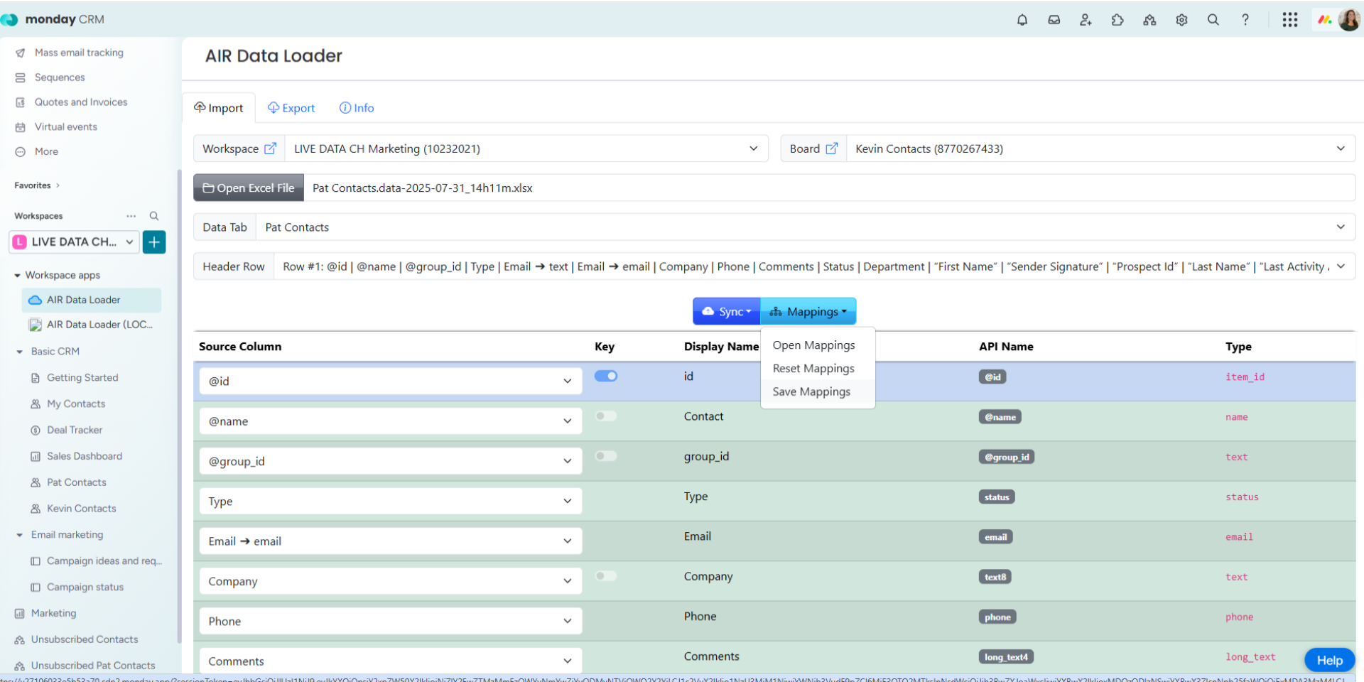Viewport: 1364px width, 682px height.
Task: Click the Open Excel File button
Action: [x=249, y=188]
